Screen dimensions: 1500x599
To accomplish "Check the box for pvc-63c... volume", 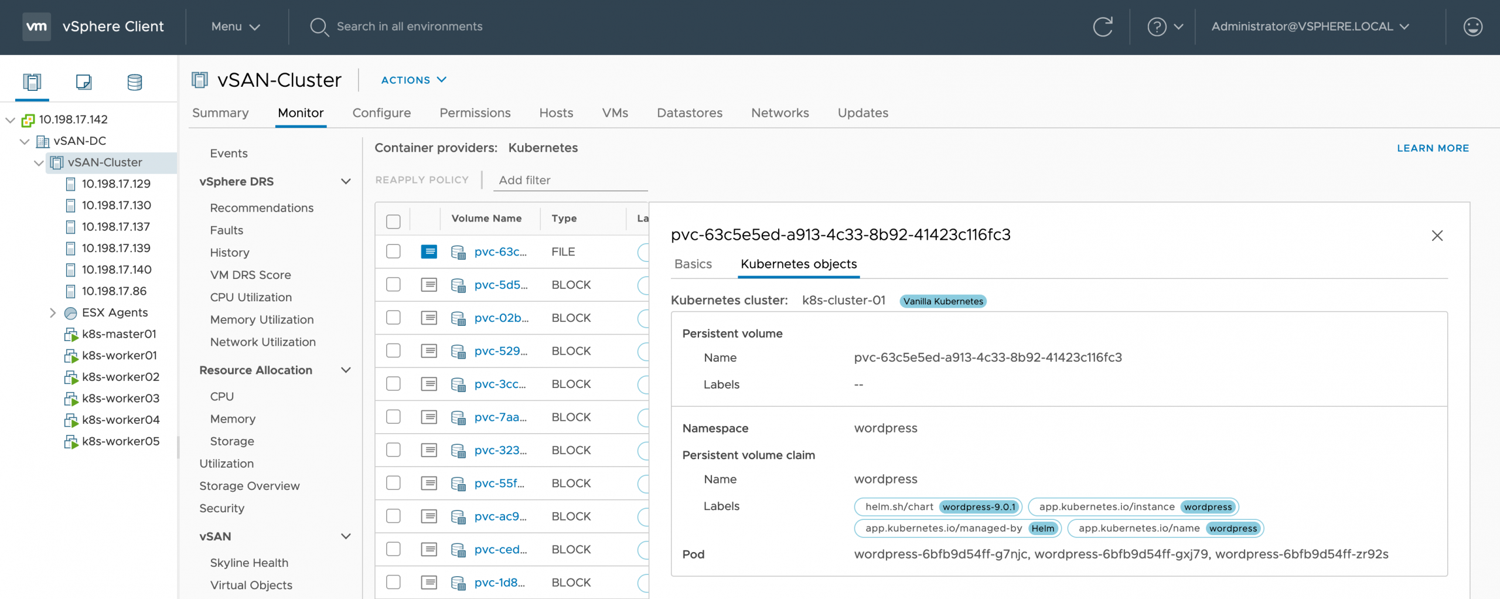I will coord(393,251).
